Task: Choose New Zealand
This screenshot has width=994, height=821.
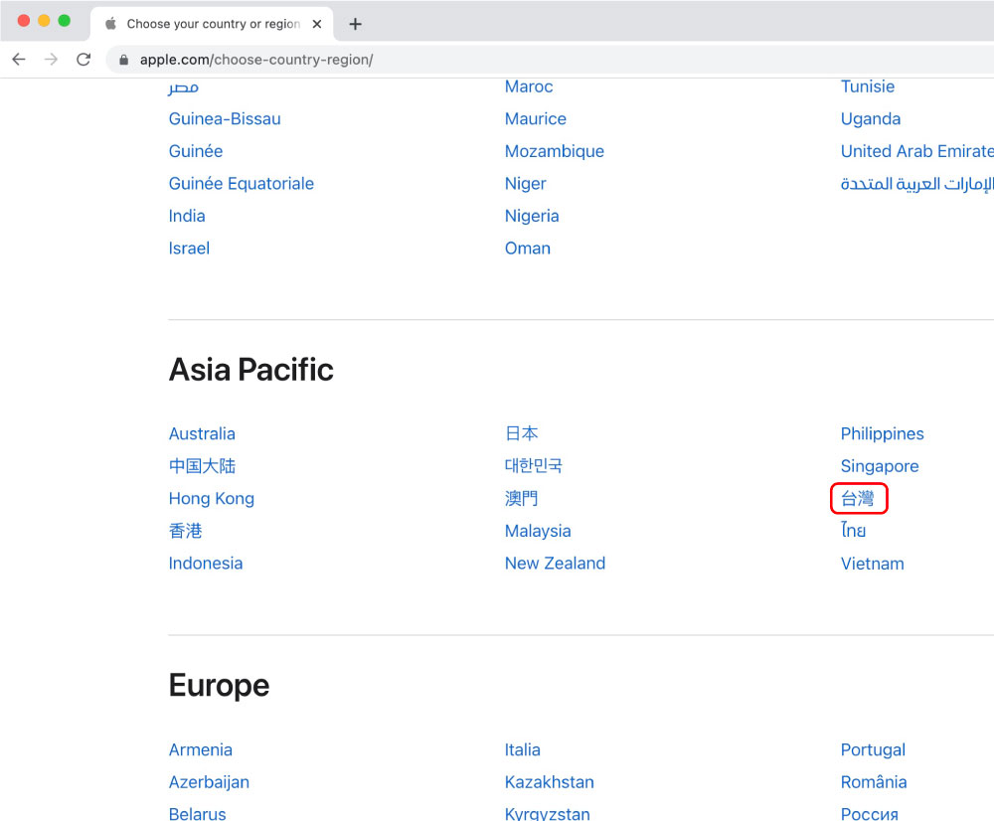Action: tap(555, 564)
